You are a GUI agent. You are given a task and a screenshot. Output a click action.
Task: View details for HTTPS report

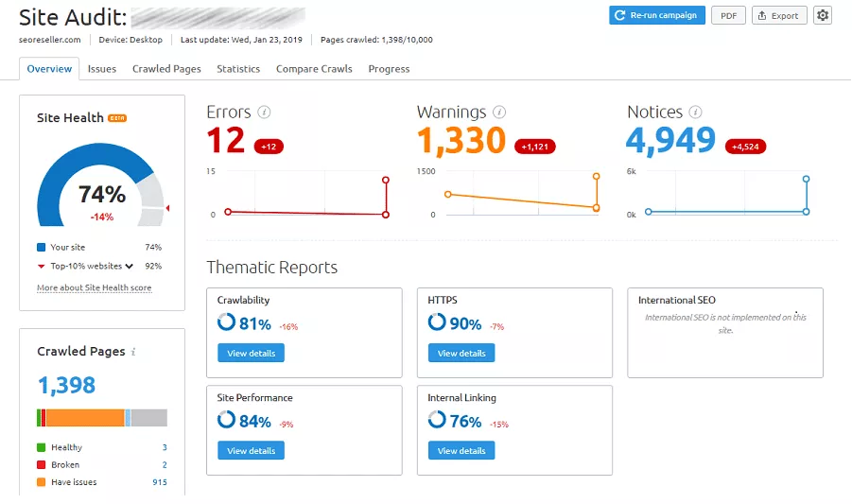461,353
